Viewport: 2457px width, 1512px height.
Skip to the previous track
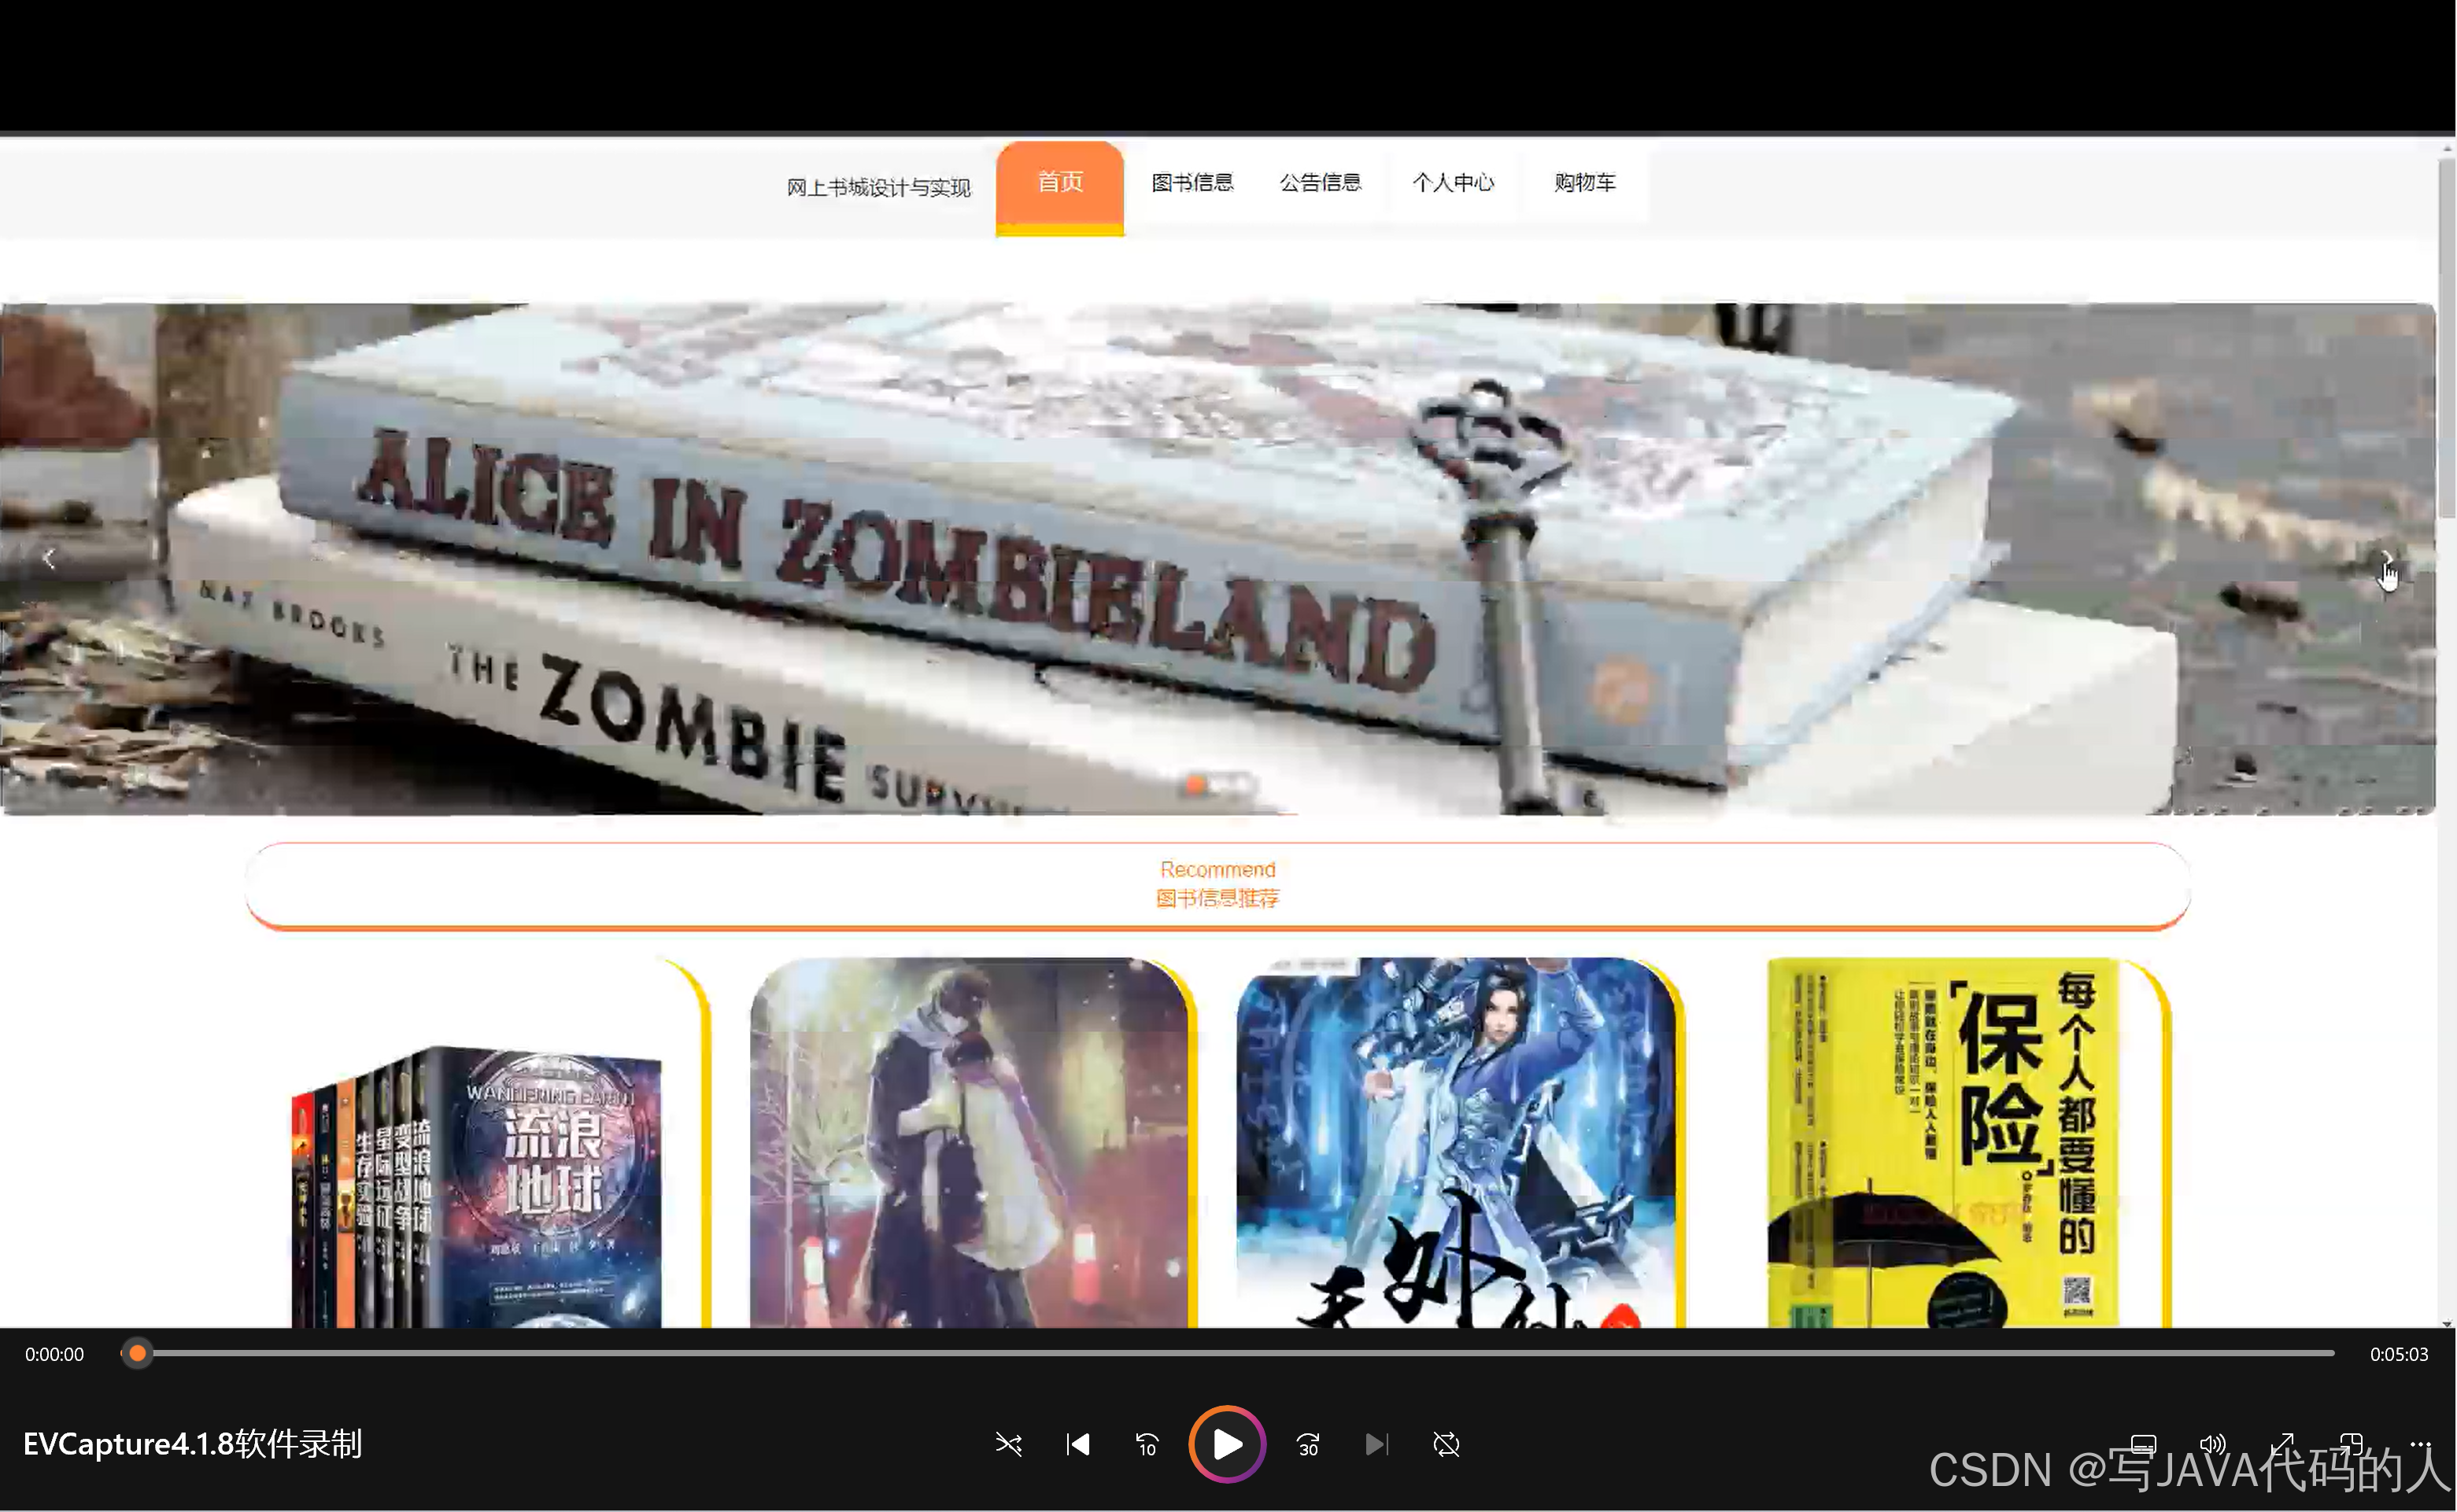[x=1077, y=1444]
